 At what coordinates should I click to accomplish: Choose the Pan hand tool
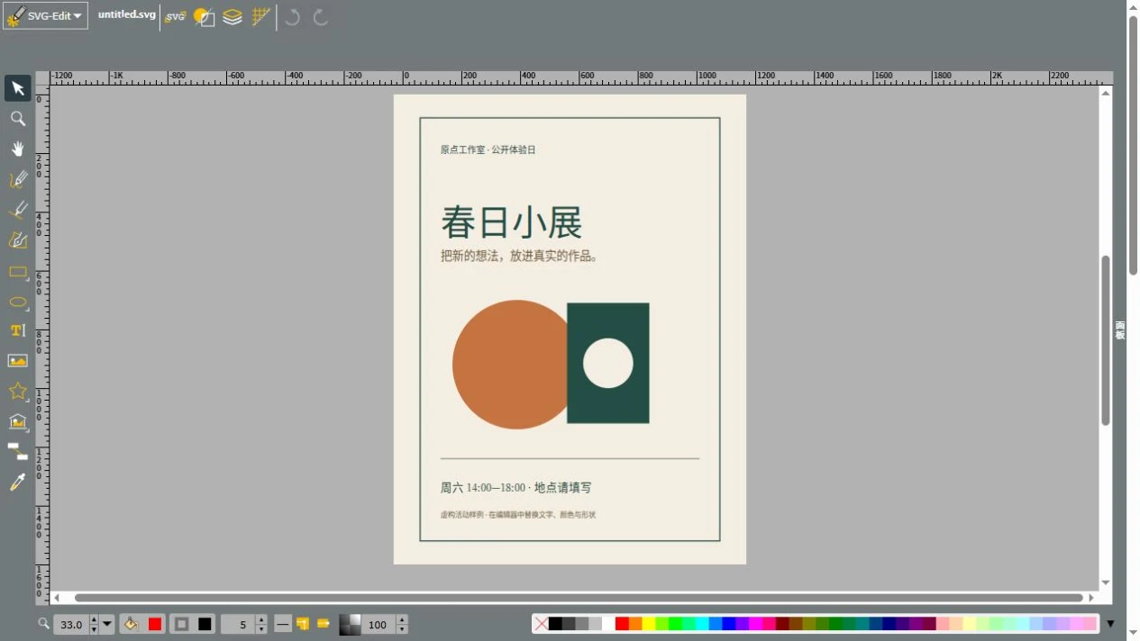click(18, 149)
